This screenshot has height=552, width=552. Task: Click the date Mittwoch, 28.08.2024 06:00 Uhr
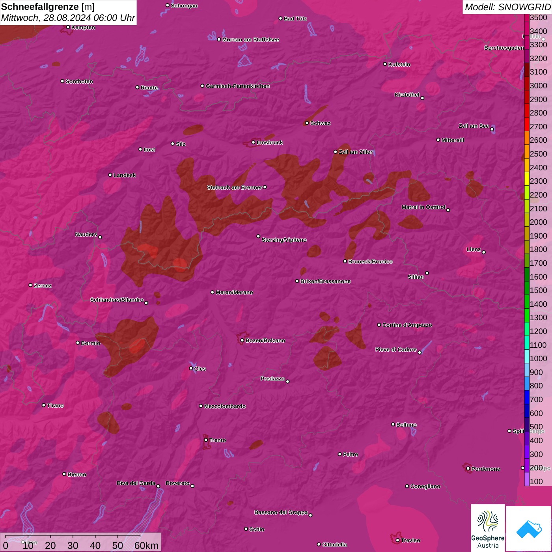click(68, 18)
